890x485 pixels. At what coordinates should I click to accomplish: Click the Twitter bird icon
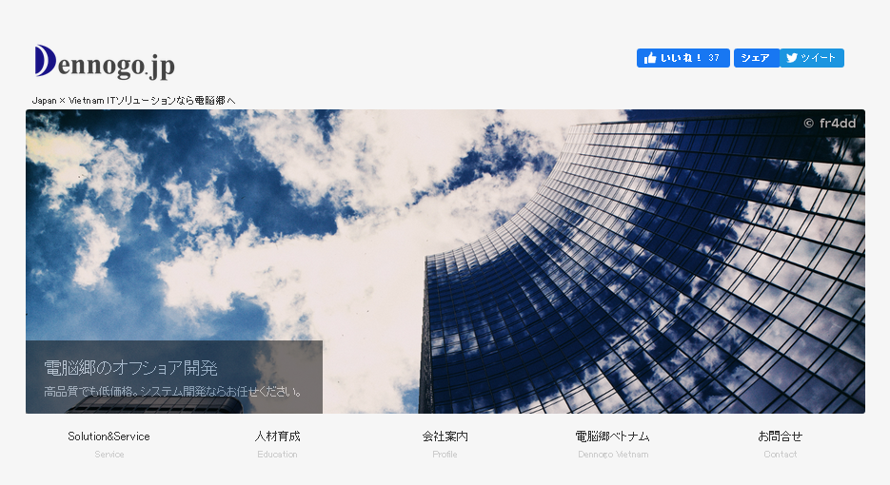tap(791, 58)
